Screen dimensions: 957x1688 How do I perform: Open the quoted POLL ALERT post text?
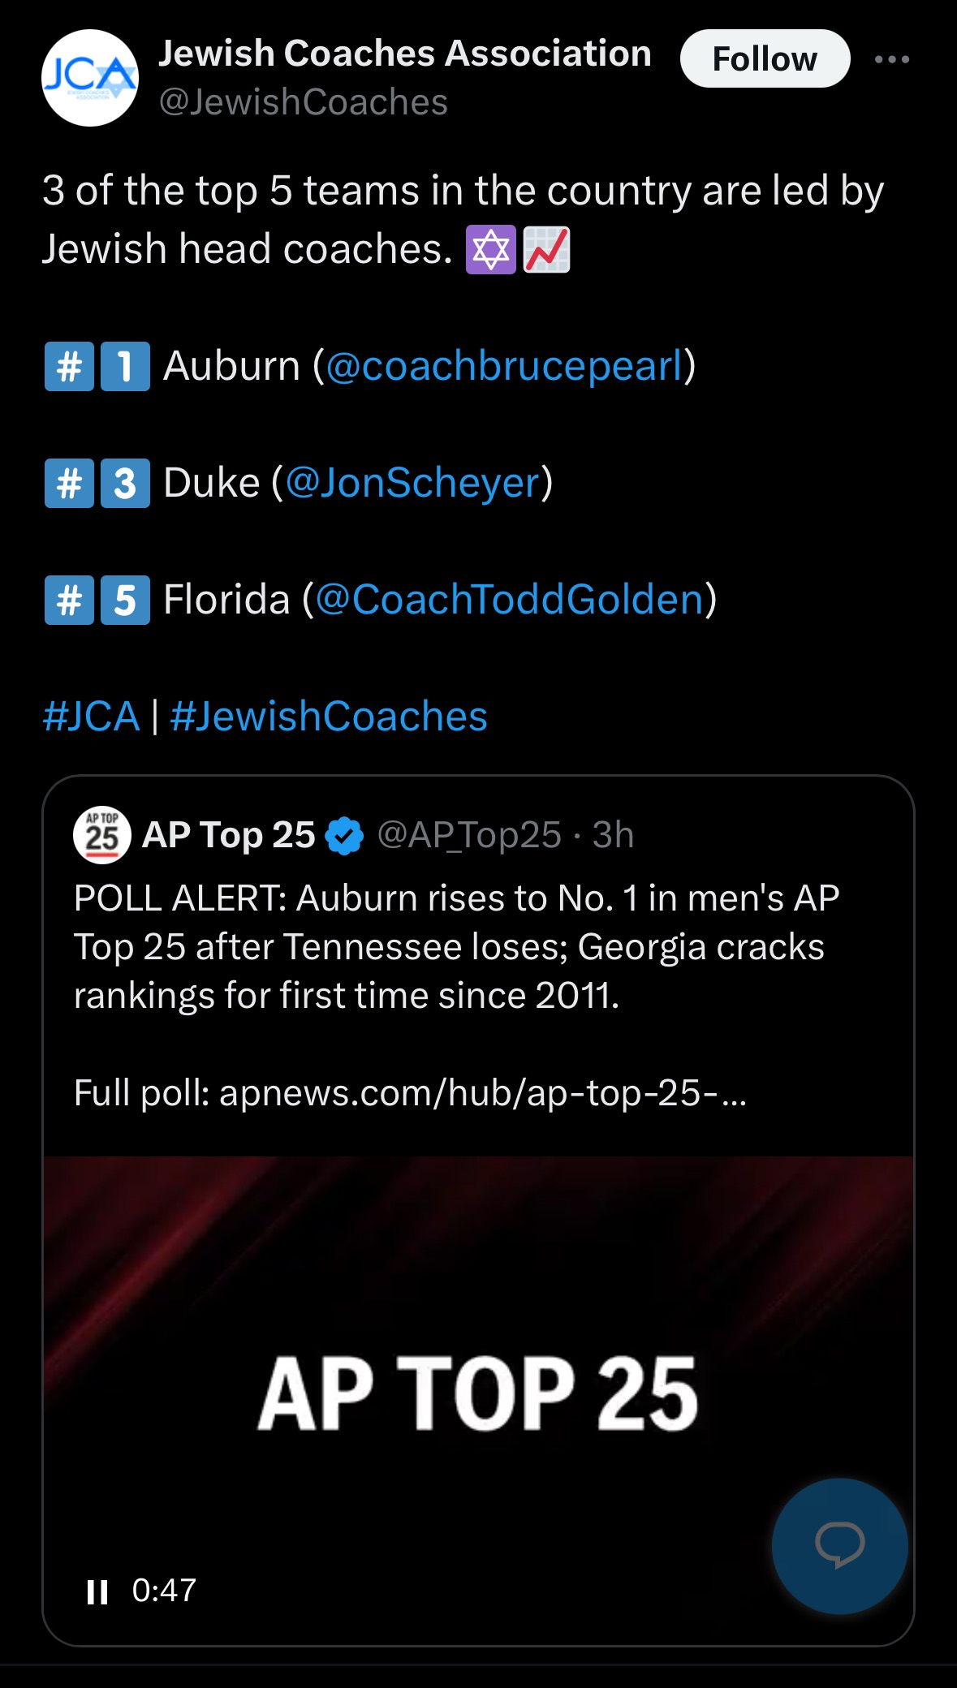456,947
